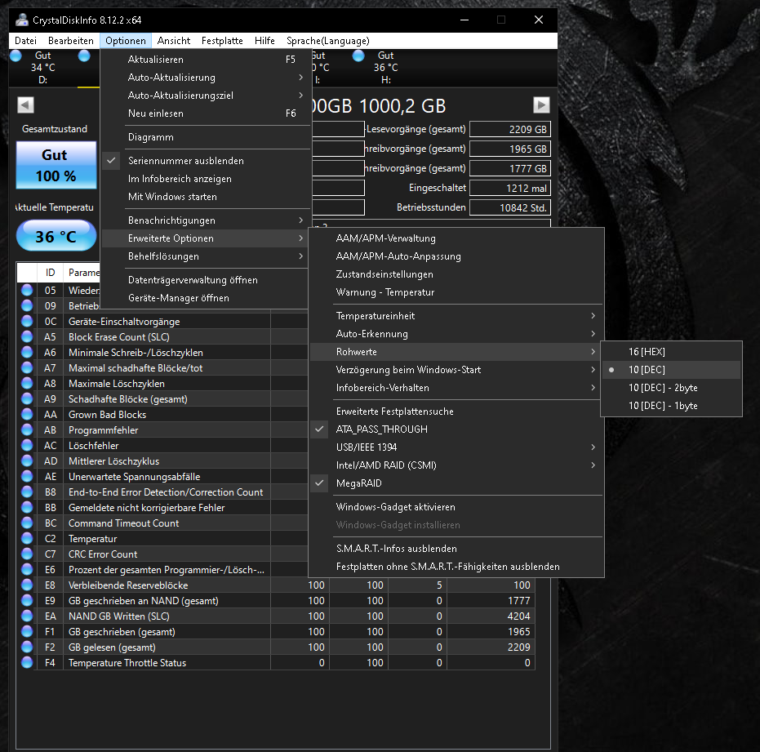
Task: Click the ID column header
Action: (x=50, y=273)
